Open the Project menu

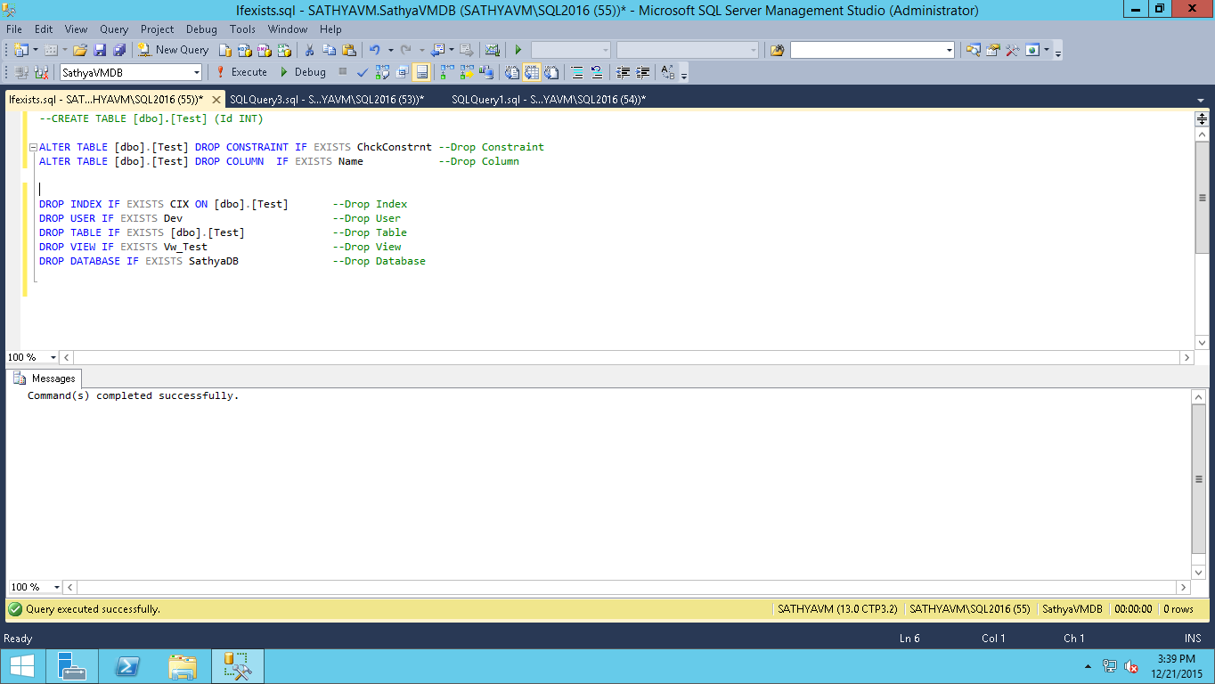157,29
